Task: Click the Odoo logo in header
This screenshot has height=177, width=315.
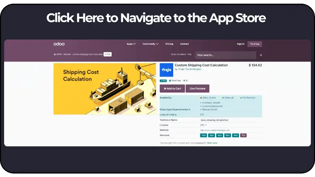Action: tap(59, 44)
